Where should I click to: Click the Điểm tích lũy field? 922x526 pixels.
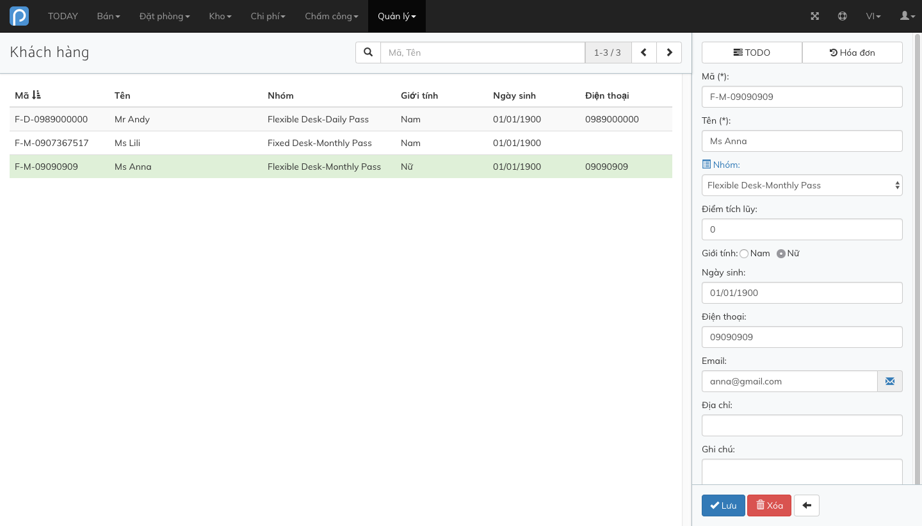pyautogui.click(x=802, y=229)
